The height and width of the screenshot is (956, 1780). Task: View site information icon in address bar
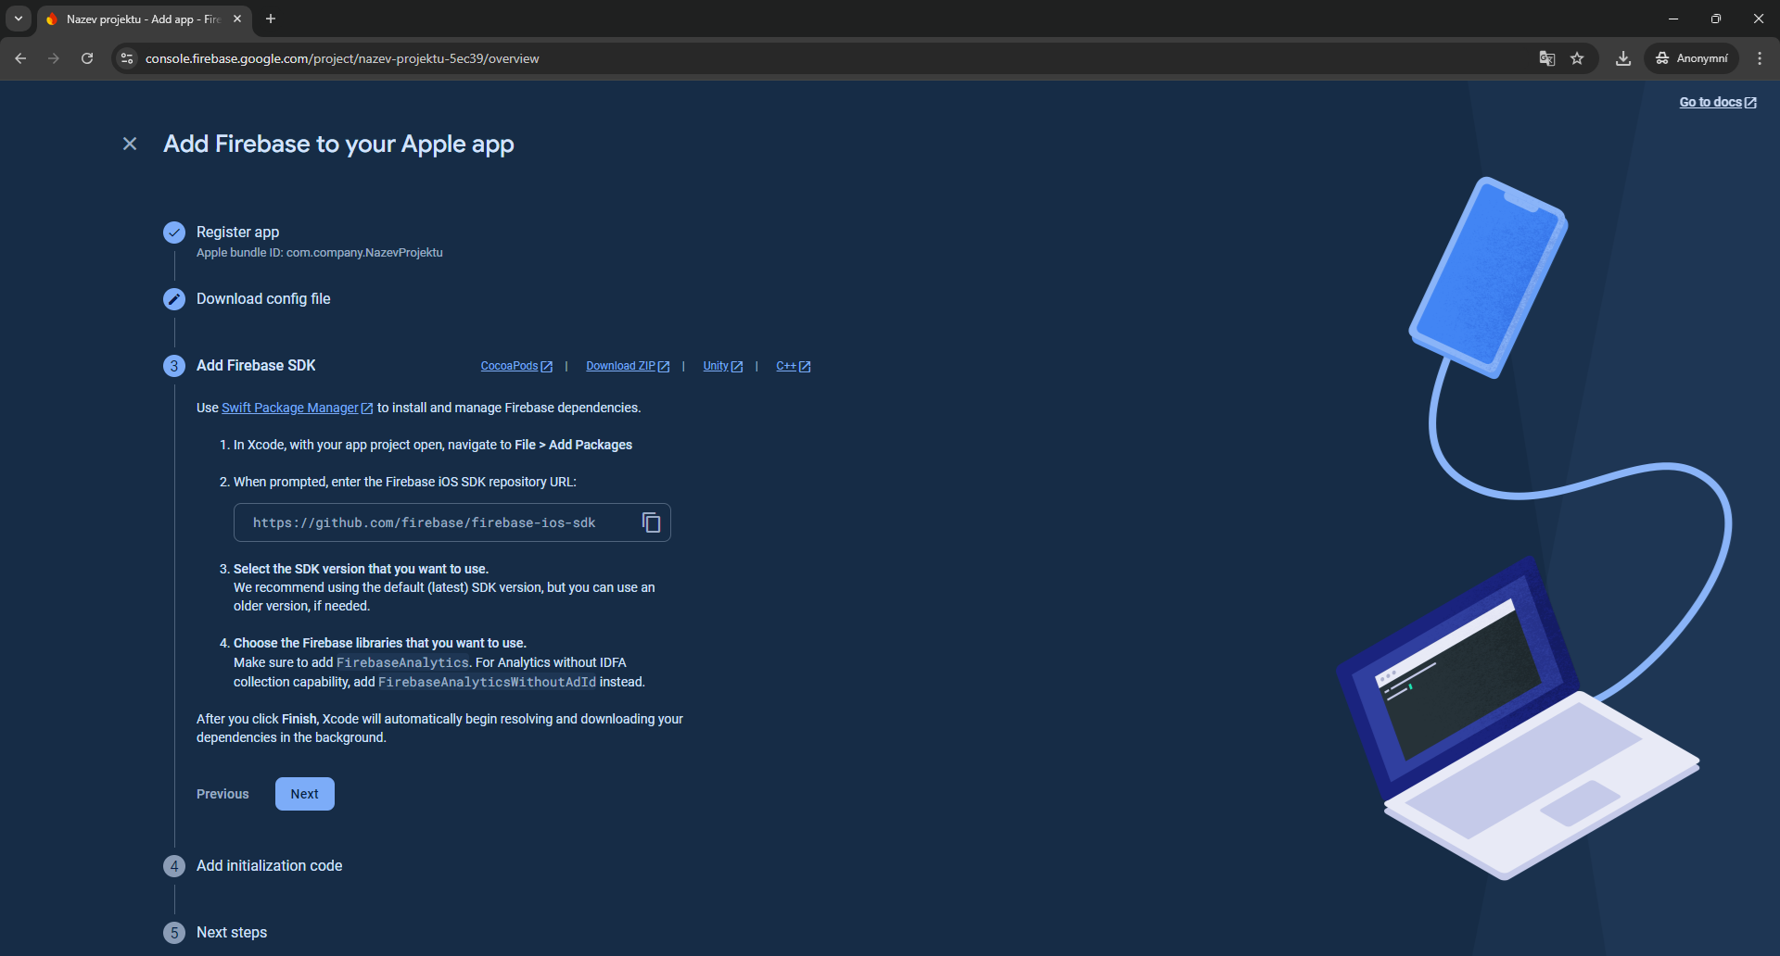click(x=127, y=58)
